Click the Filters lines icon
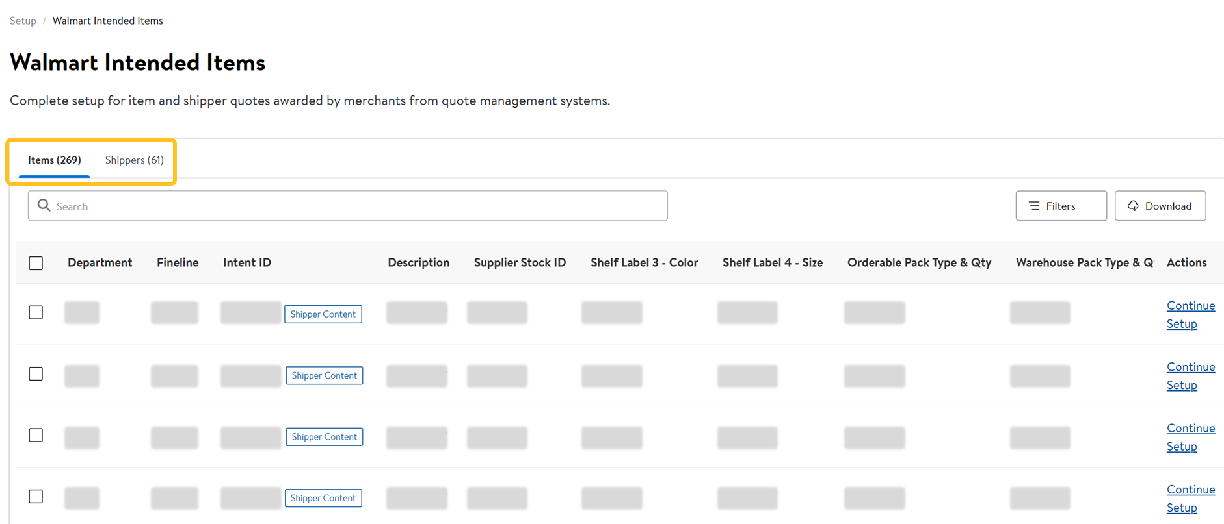This screenshot has width=1224, height=524. pyautogui.click(x=1034, y=206)
